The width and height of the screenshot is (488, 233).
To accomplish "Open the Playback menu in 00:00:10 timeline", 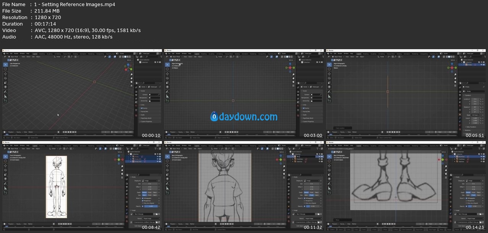I will (x=11, y=132).
